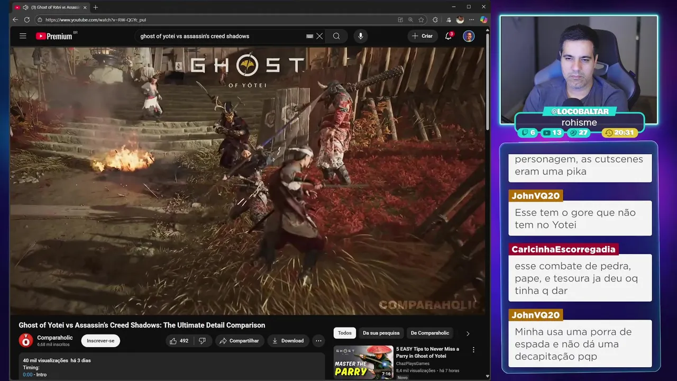
Task: Open the ChazPlaysGames channel link
Action: coord(413,364)
